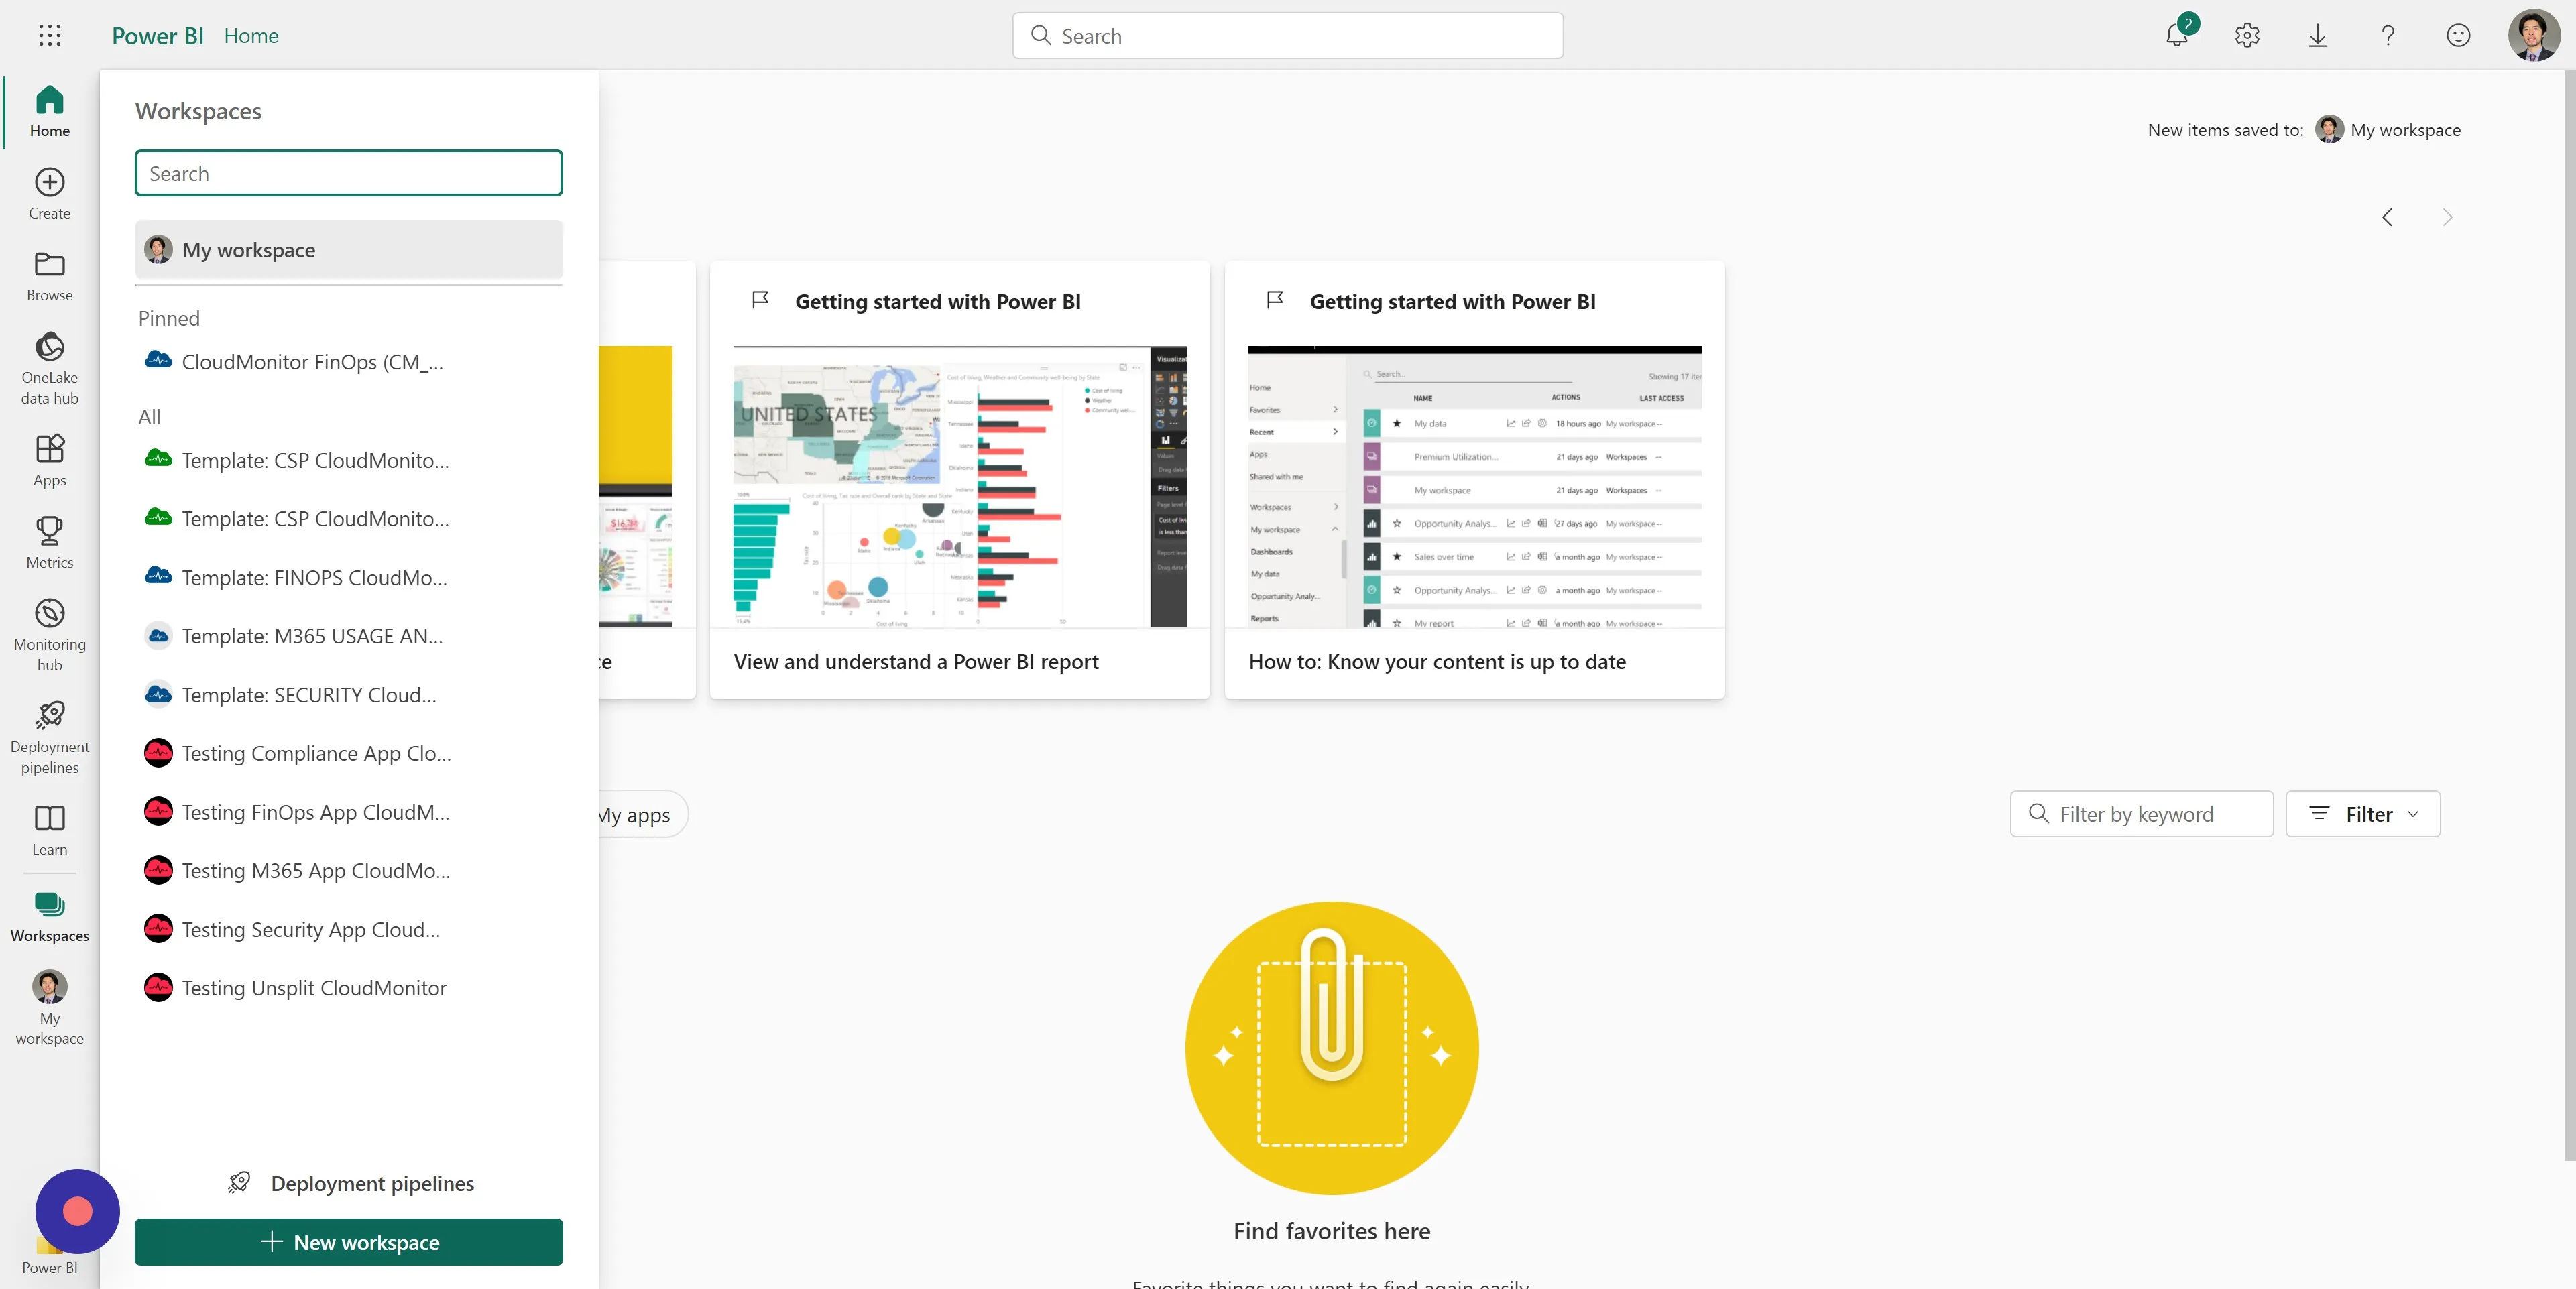Open the Feedback smiley icon
The image size is (2576, 1289).
point(2458,36)
